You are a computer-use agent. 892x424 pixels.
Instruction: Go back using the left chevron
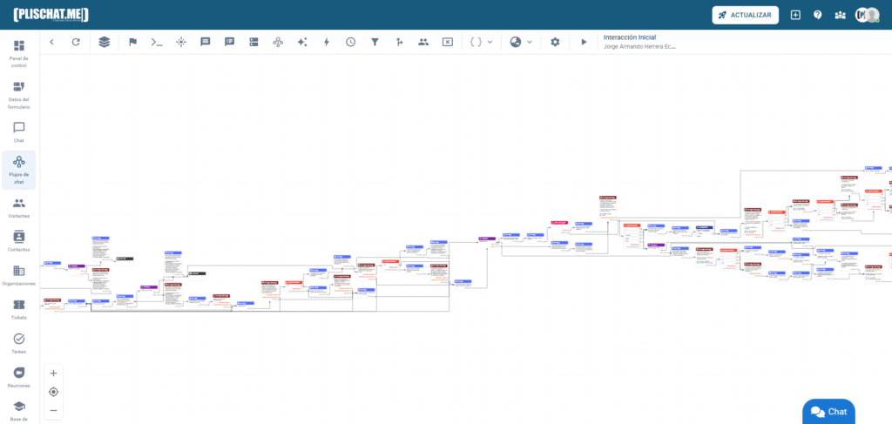(x=51, y=42)
